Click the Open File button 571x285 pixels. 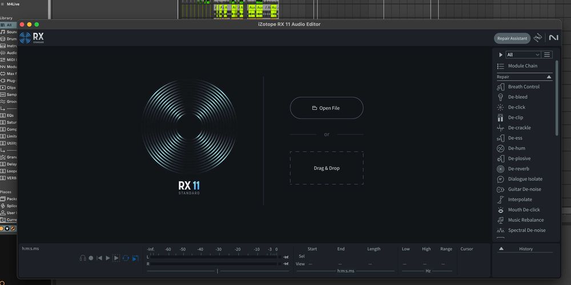(327, 108)
